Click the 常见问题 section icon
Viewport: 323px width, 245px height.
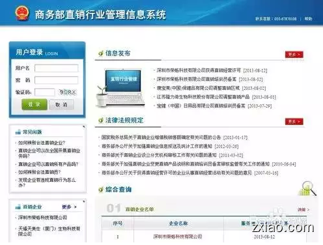coord(18,132)
